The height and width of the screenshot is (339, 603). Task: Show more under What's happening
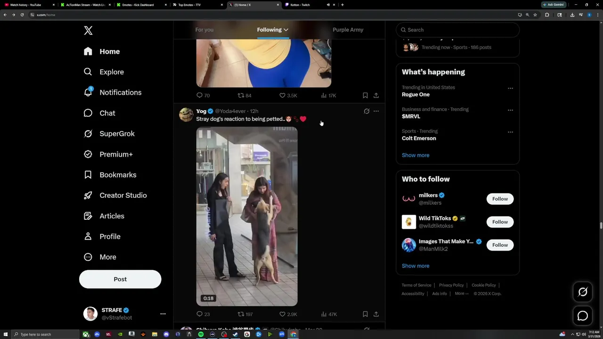click(416, 155)
